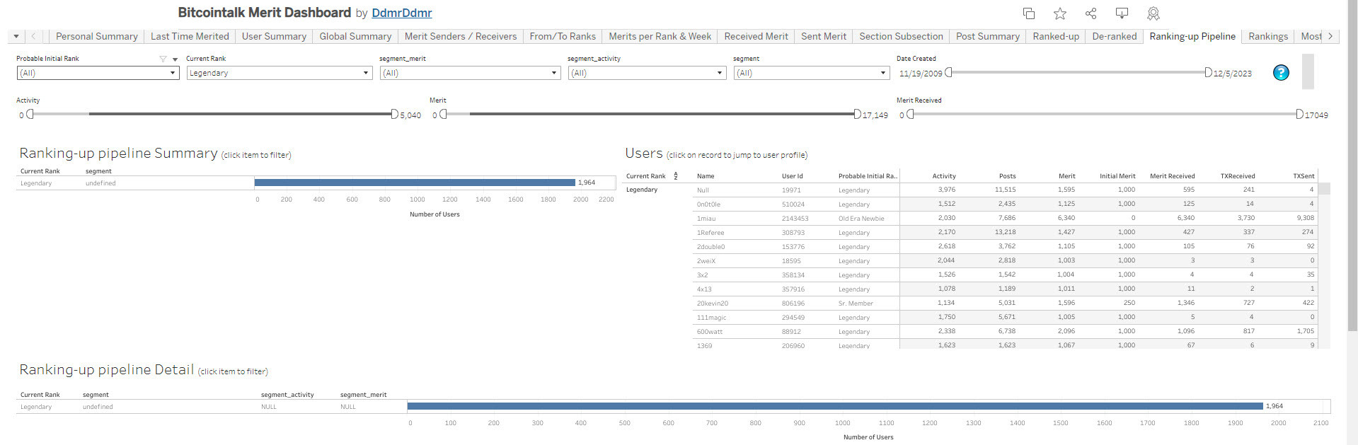Click the TXSent column header
Screen dimensions: 1358x445
tap(1304, 176)
